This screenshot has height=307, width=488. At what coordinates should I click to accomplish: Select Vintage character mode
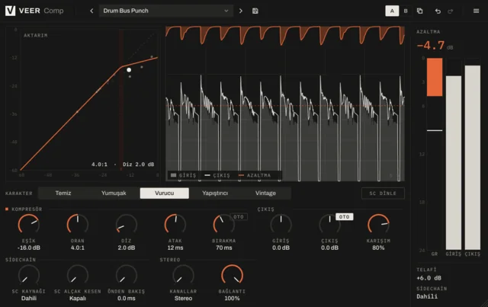click(265, 193)
